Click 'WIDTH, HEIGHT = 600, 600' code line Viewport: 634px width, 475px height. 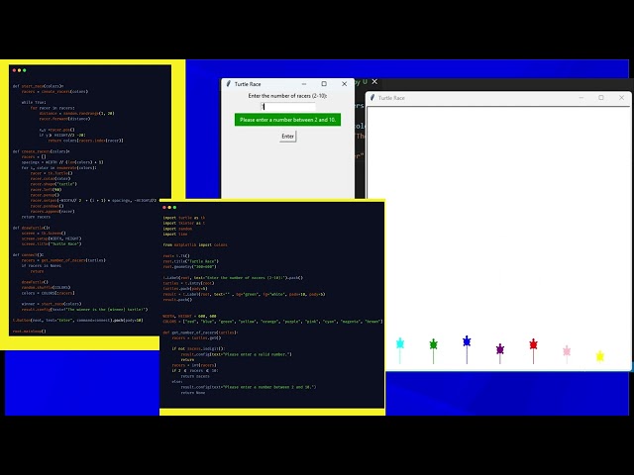pos(189,317)
